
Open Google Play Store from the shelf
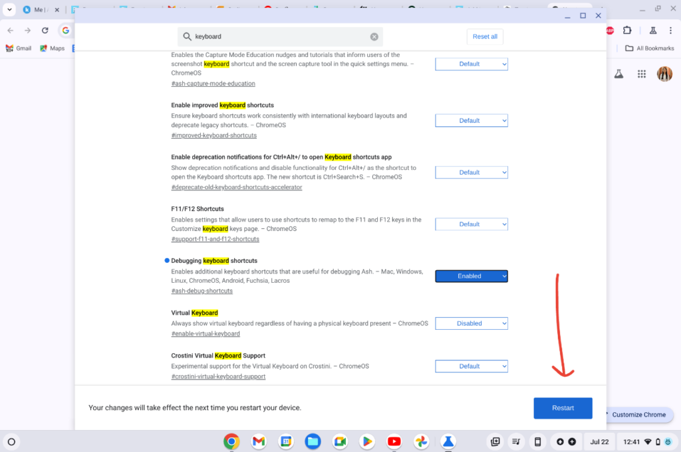(x=366, y=441)
